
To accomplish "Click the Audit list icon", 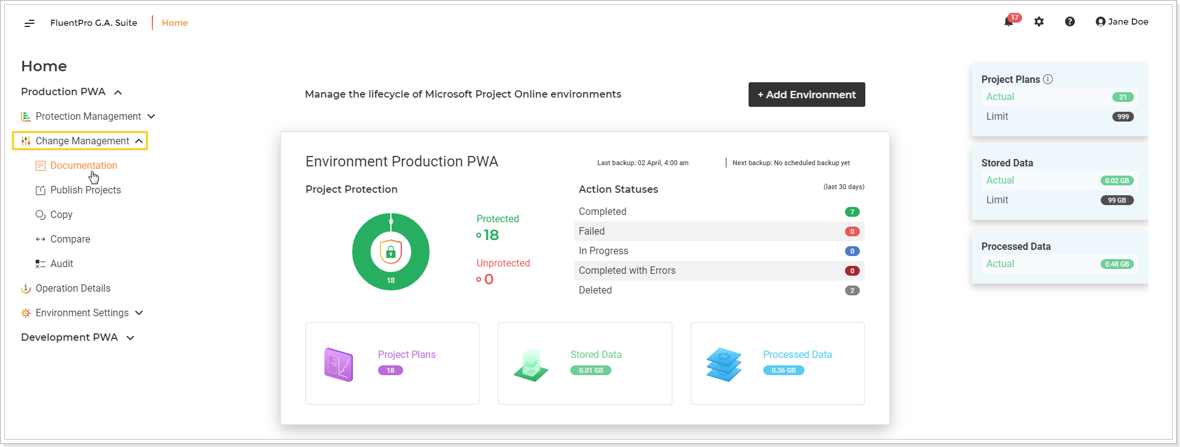I will pos(41,264).
